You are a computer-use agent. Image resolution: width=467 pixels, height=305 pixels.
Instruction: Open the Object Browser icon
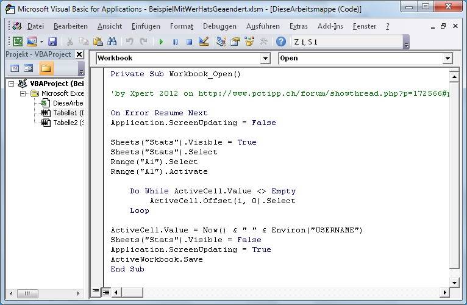[249, 41]
